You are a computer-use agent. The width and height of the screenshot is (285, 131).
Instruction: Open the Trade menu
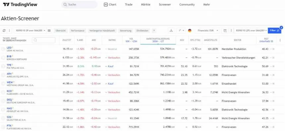click(x=129, y=5)
